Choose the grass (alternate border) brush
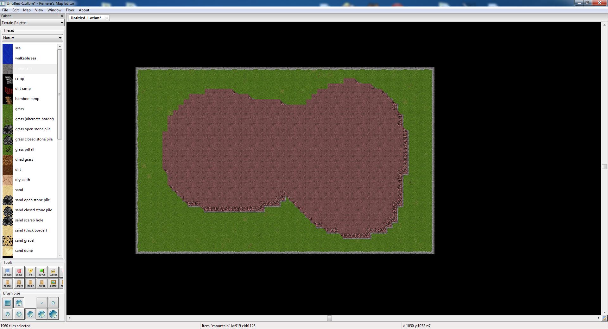This screenshot has width=608, height=329. coord(30,119)
